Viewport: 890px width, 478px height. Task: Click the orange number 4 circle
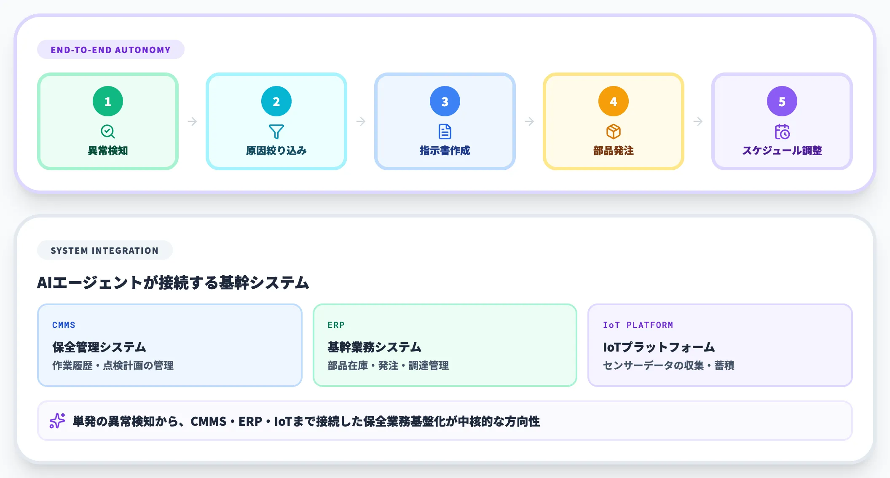coord(614,101)
